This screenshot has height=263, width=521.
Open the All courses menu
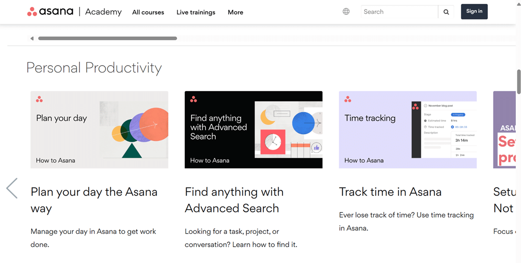coord(148,12)
